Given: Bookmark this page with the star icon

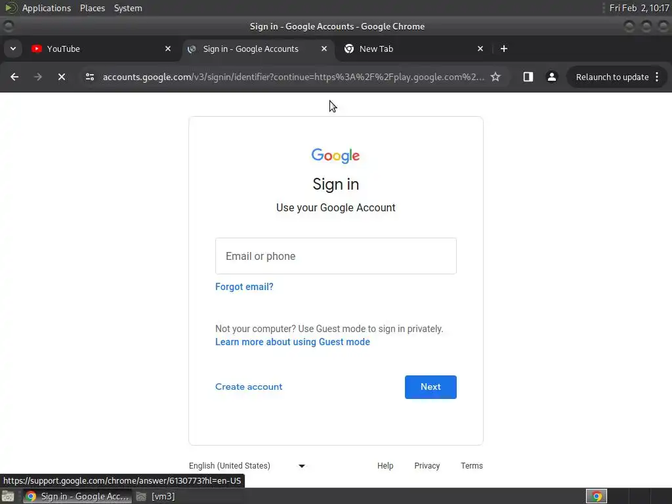Looking at the screenshot, I should (495, 77).
